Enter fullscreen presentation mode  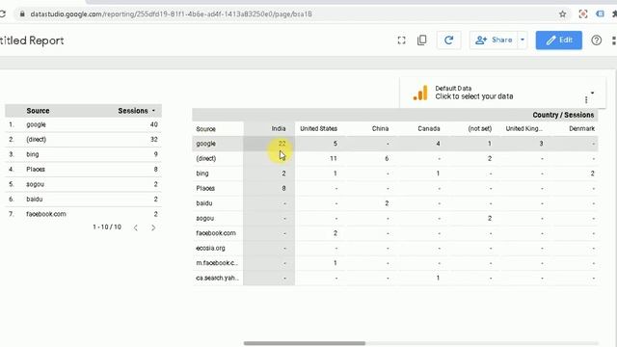coord(401,40)
